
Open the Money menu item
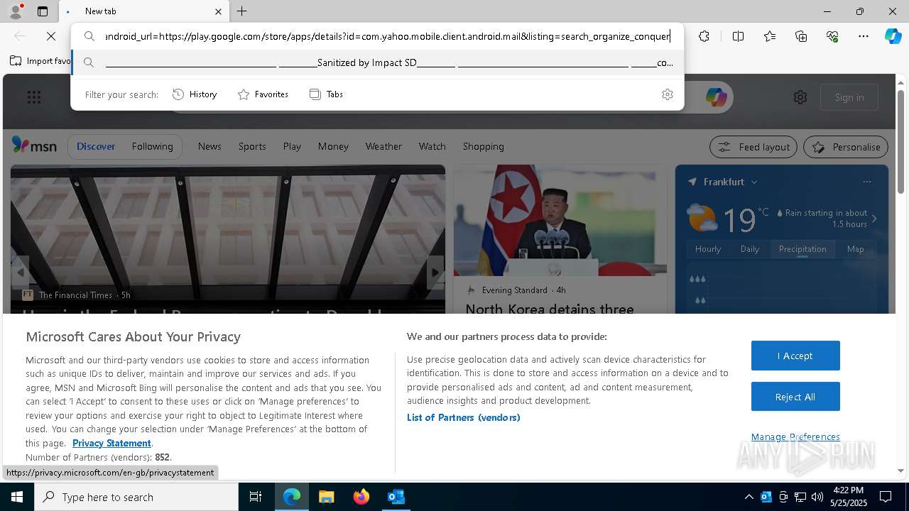point(333,146)
